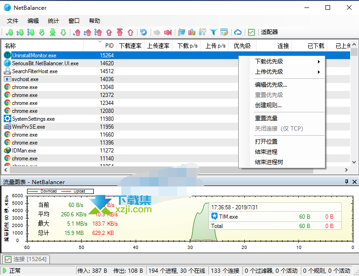Open the 文件 menu
The image size is (359, 276).
(x=13, y=21)
